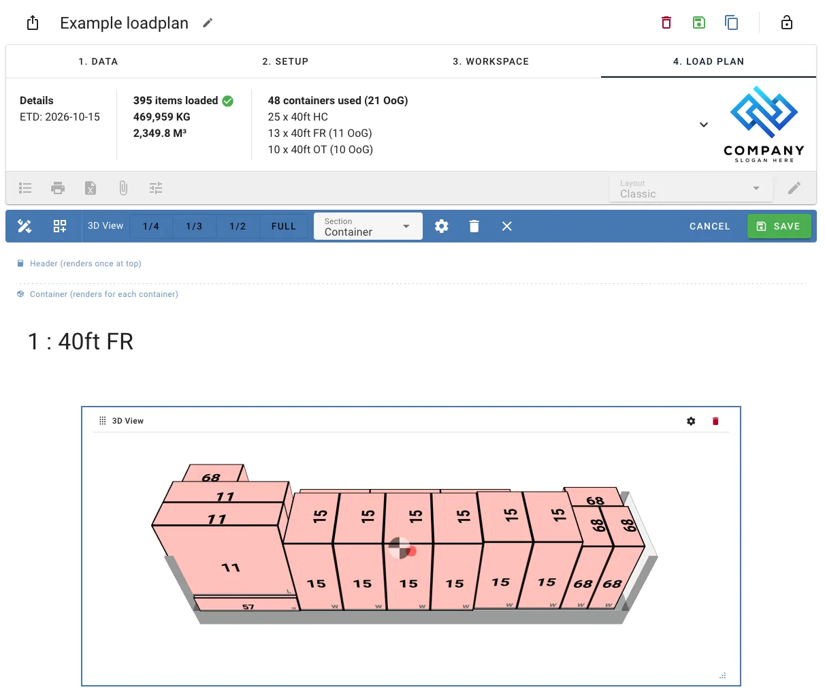
Task: Open the tune settings sliders icon
Action: point(156,188)
